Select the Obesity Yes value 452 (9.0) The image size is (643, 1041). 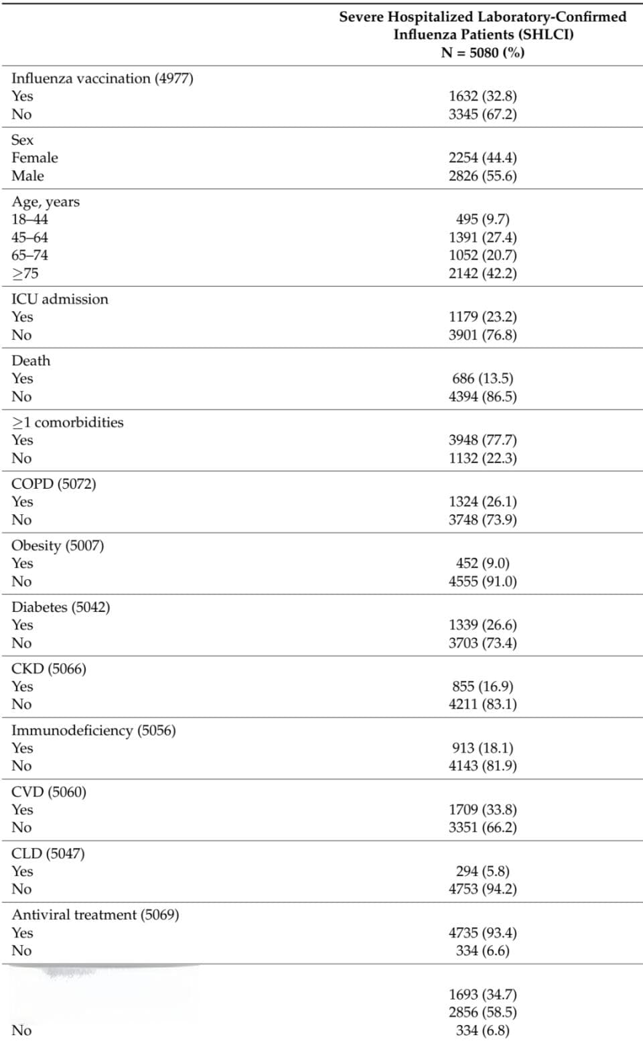click(482, 564)
